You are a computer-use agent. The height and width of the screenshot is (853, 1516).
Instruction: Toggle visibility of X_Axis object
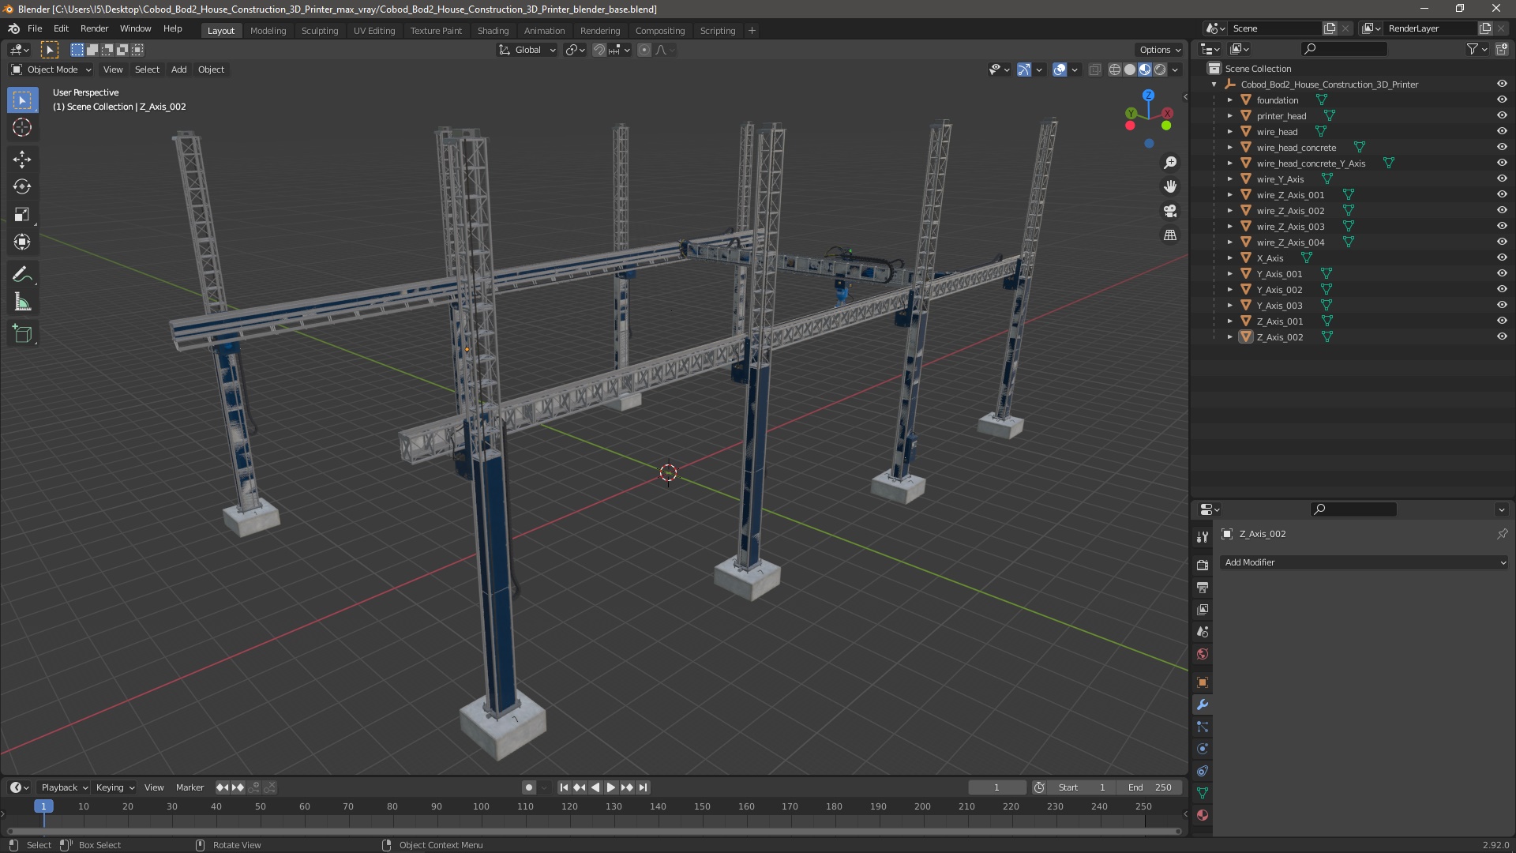1502,258
